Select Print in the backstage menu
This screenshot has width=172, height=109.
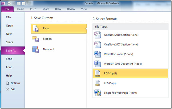9,67
